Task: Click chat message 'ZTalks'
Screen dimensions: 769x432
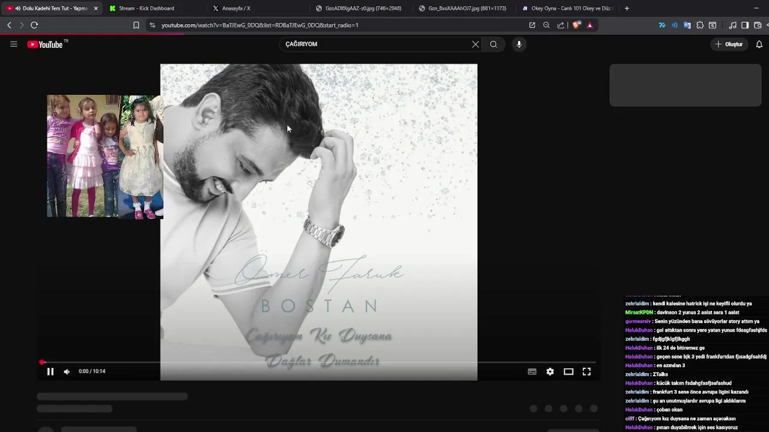Action: pos(660,374)
